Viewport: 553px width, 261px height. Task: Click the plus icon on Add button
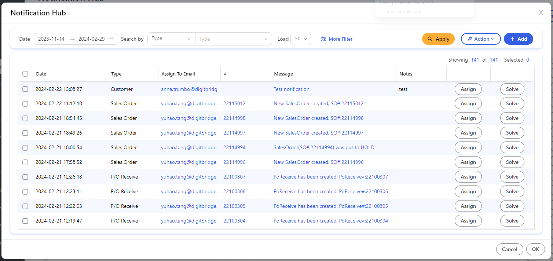coord(512,39)
